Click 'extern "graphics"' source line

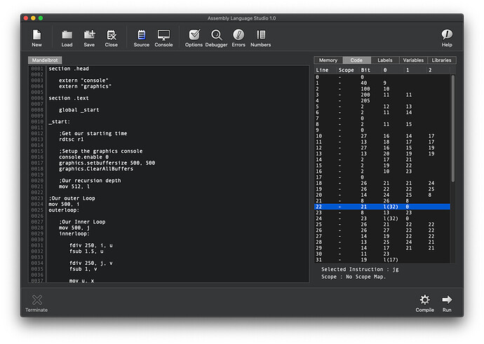pos(85,86)
